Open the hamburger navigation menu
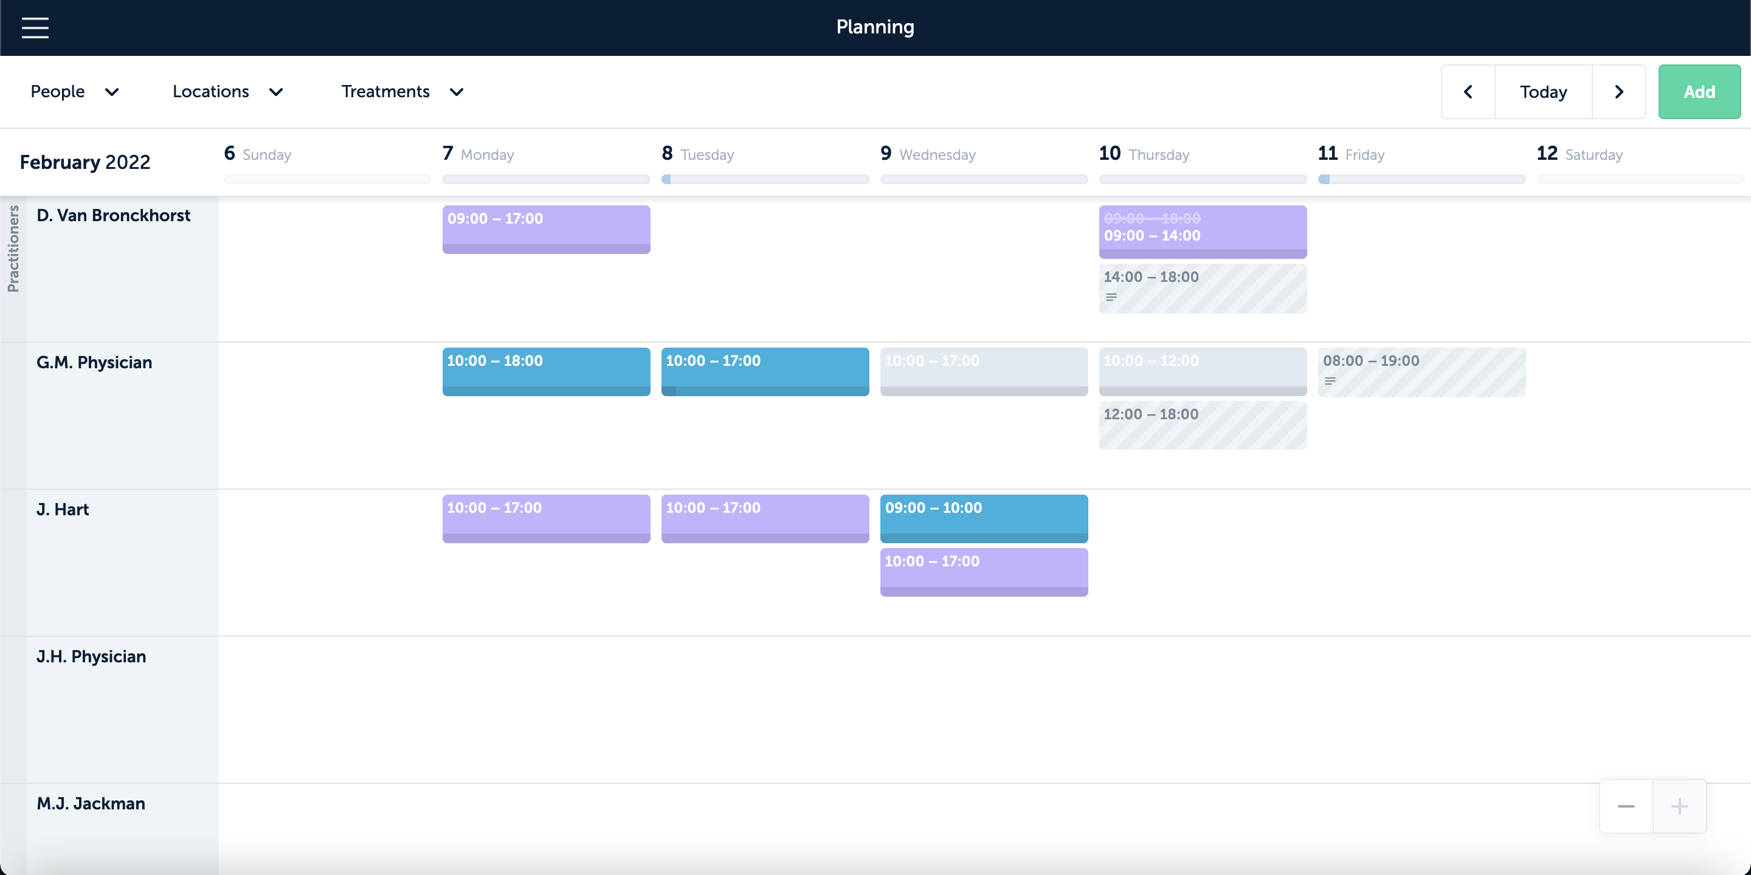Screen dimensions: 1751x875 [34, 28]
